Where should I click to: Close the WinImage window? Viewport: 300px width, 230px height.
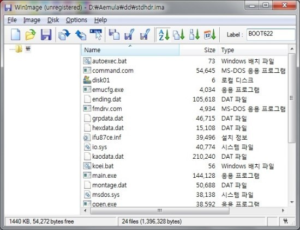point(285,5)
